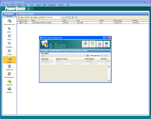
Task: Open Help in the X-Date dialog
Action: coord(106,44)
